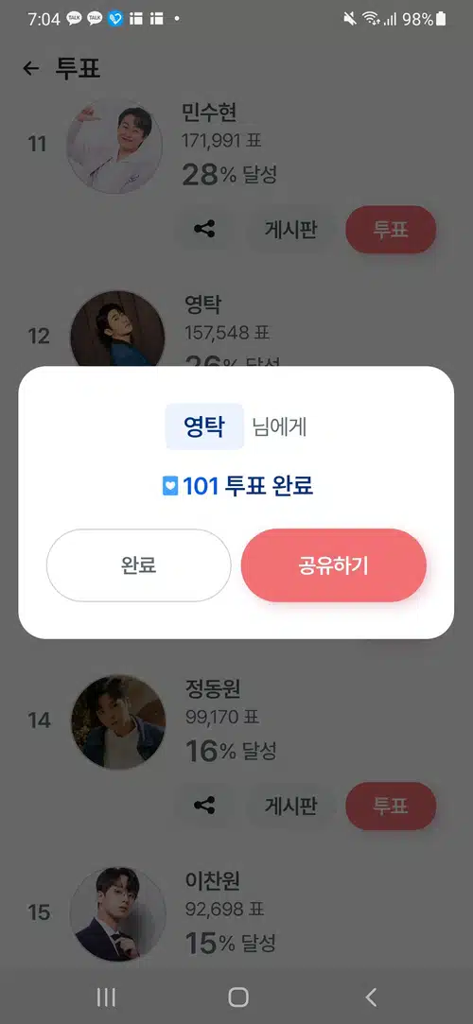Select 정동원's profile photo
Screen dimensions: 473x1024
coord(117,721)
